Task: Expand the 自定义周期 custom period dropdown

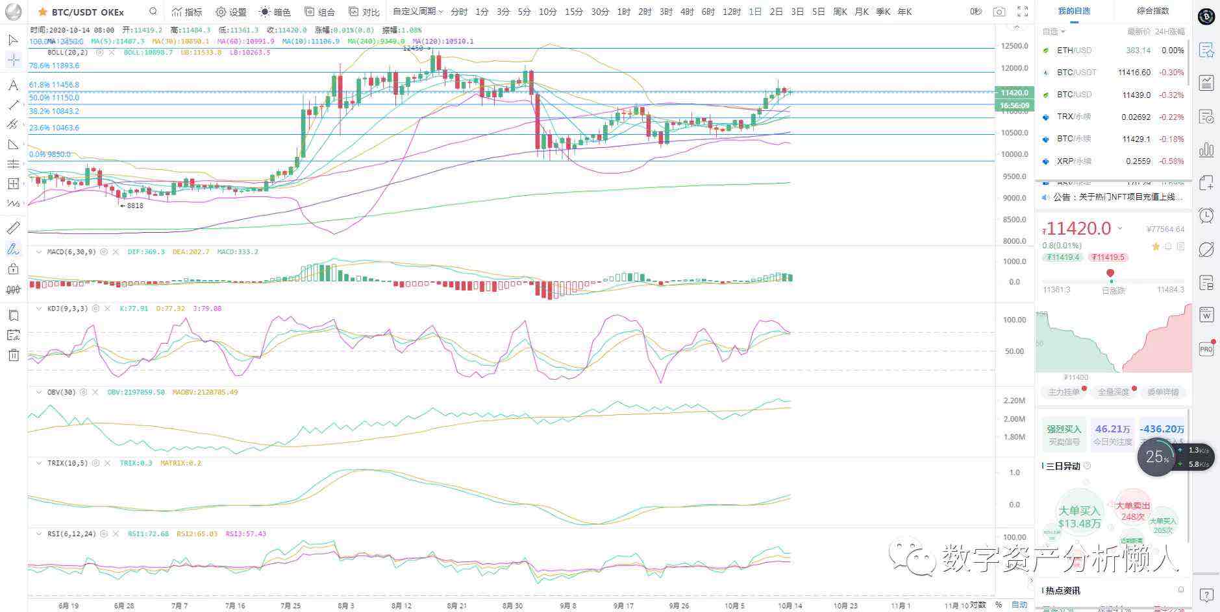Action: (418, 12)
